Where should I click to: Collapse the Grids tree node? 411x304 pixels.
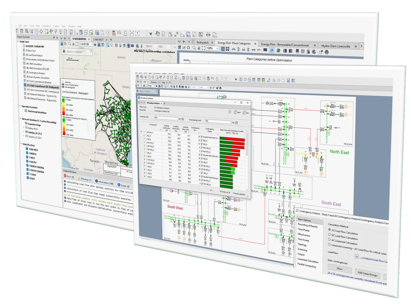point(21,144)
